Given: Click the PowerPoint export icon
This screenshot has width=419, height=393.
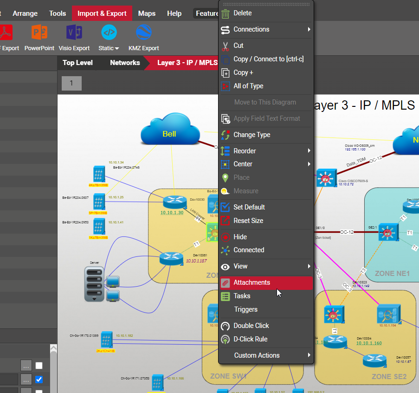Looking at the screenshot, I should pos(39,33).
